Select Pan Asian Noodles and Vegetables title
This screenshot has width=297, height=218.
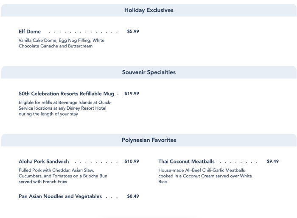tap(60, 196)
